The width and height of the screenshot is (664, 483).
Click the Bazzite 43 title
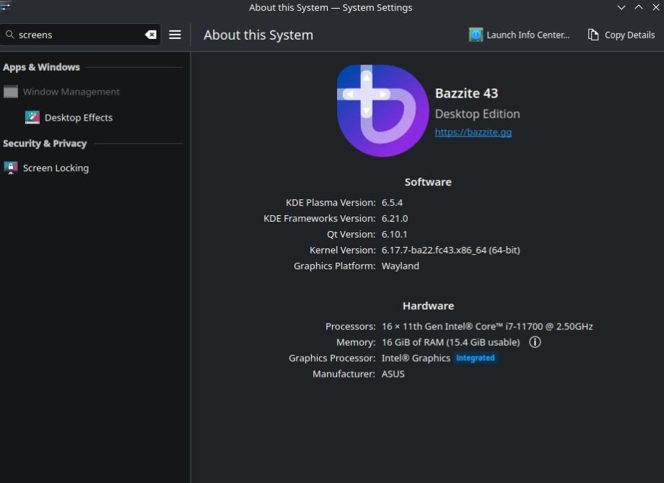click(467, 93)
